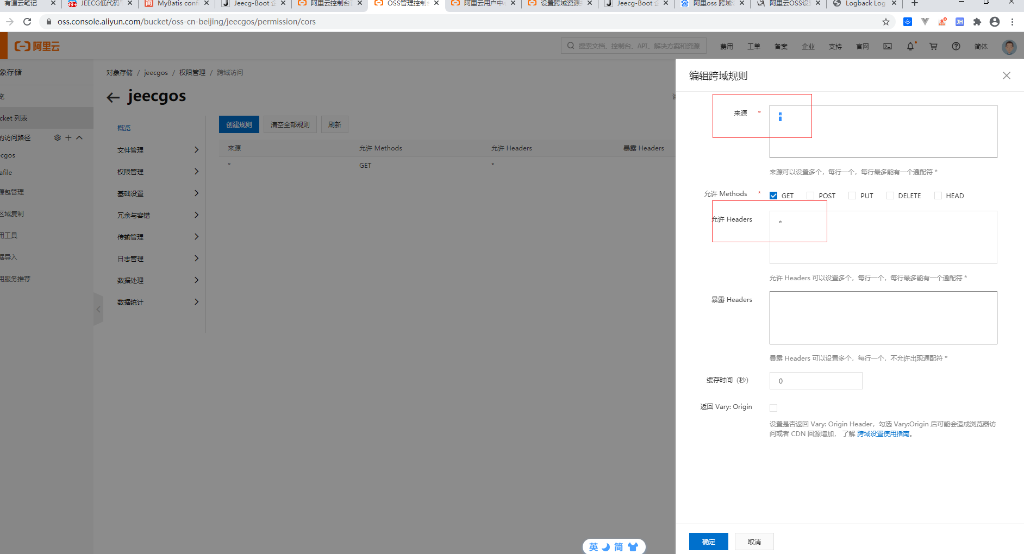Open the shopping cart icon
Screen dimensions: 1024x554
pos(933,46)
